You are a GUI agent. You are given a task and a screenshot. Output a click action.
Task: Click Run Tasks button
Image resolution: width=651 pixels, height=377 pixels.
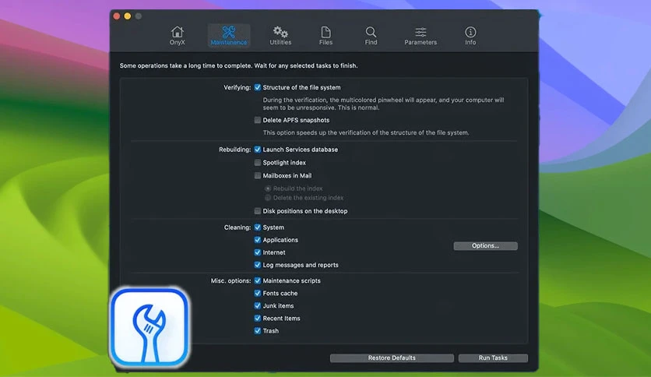tap(493, 358)
